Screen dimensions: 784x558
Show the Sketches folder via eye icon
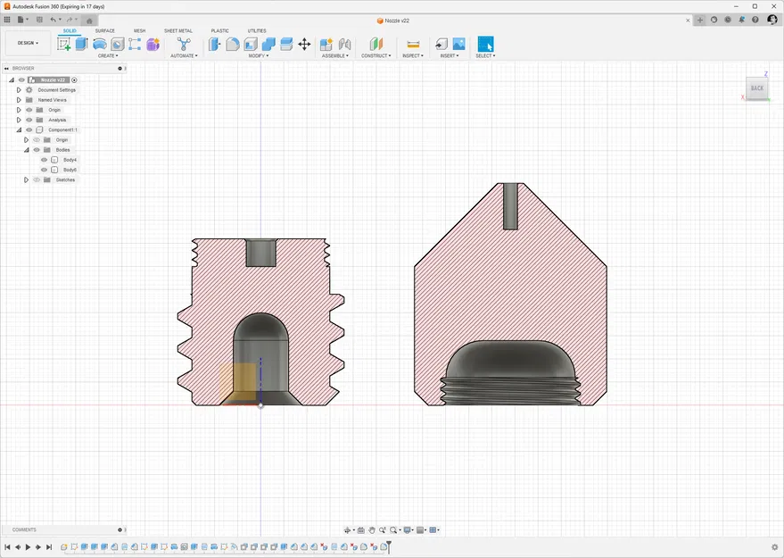coord(37,179)
